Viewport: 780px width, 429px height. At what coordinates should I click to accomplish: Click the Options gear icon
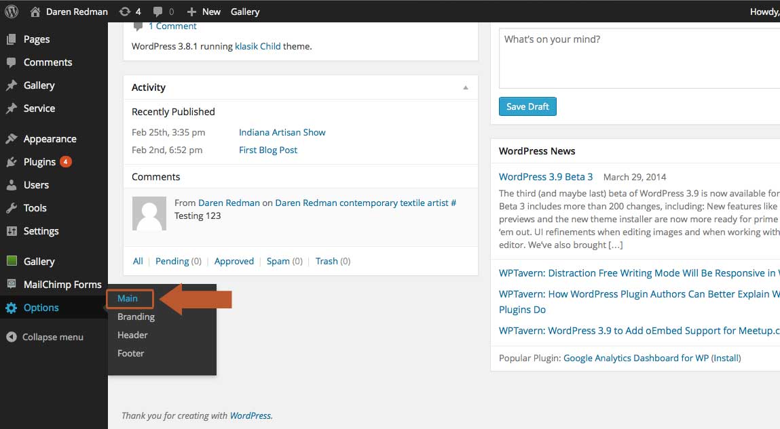12,308
